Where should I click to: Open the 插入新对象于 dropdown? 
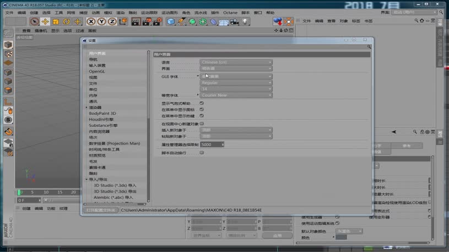point(236,130)
